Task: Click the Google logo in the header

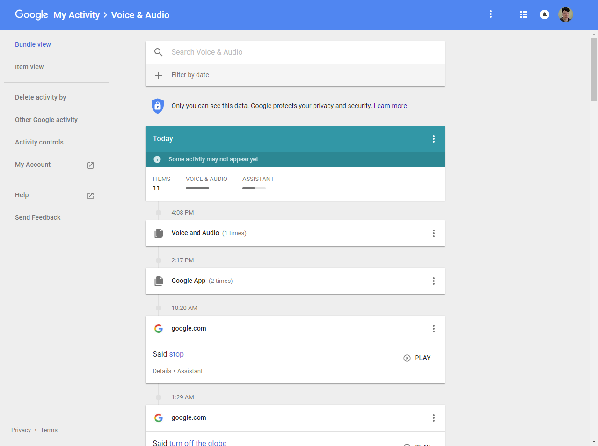Action: pyautogui.click(x=31, y=14)
